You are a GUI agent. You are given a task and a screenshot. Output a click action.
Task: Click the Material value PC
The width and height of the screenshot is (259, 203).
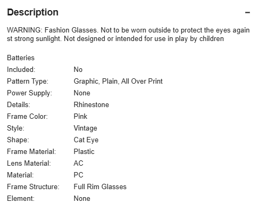coord(78,175)
